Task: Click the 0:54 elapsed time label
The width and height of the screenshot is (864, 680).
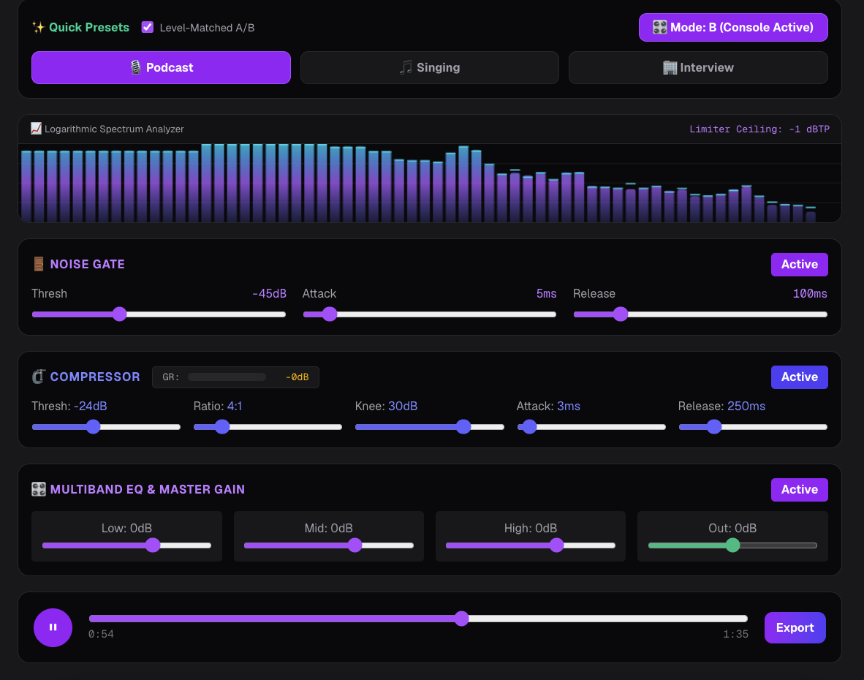Action: click(101, 634)
